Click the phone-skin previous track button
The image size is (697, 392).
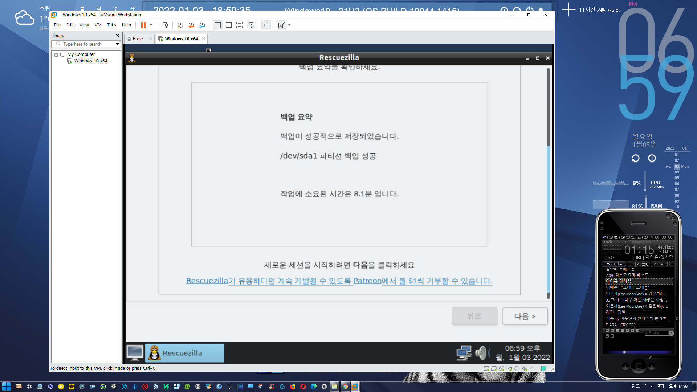tap(625, 366)
